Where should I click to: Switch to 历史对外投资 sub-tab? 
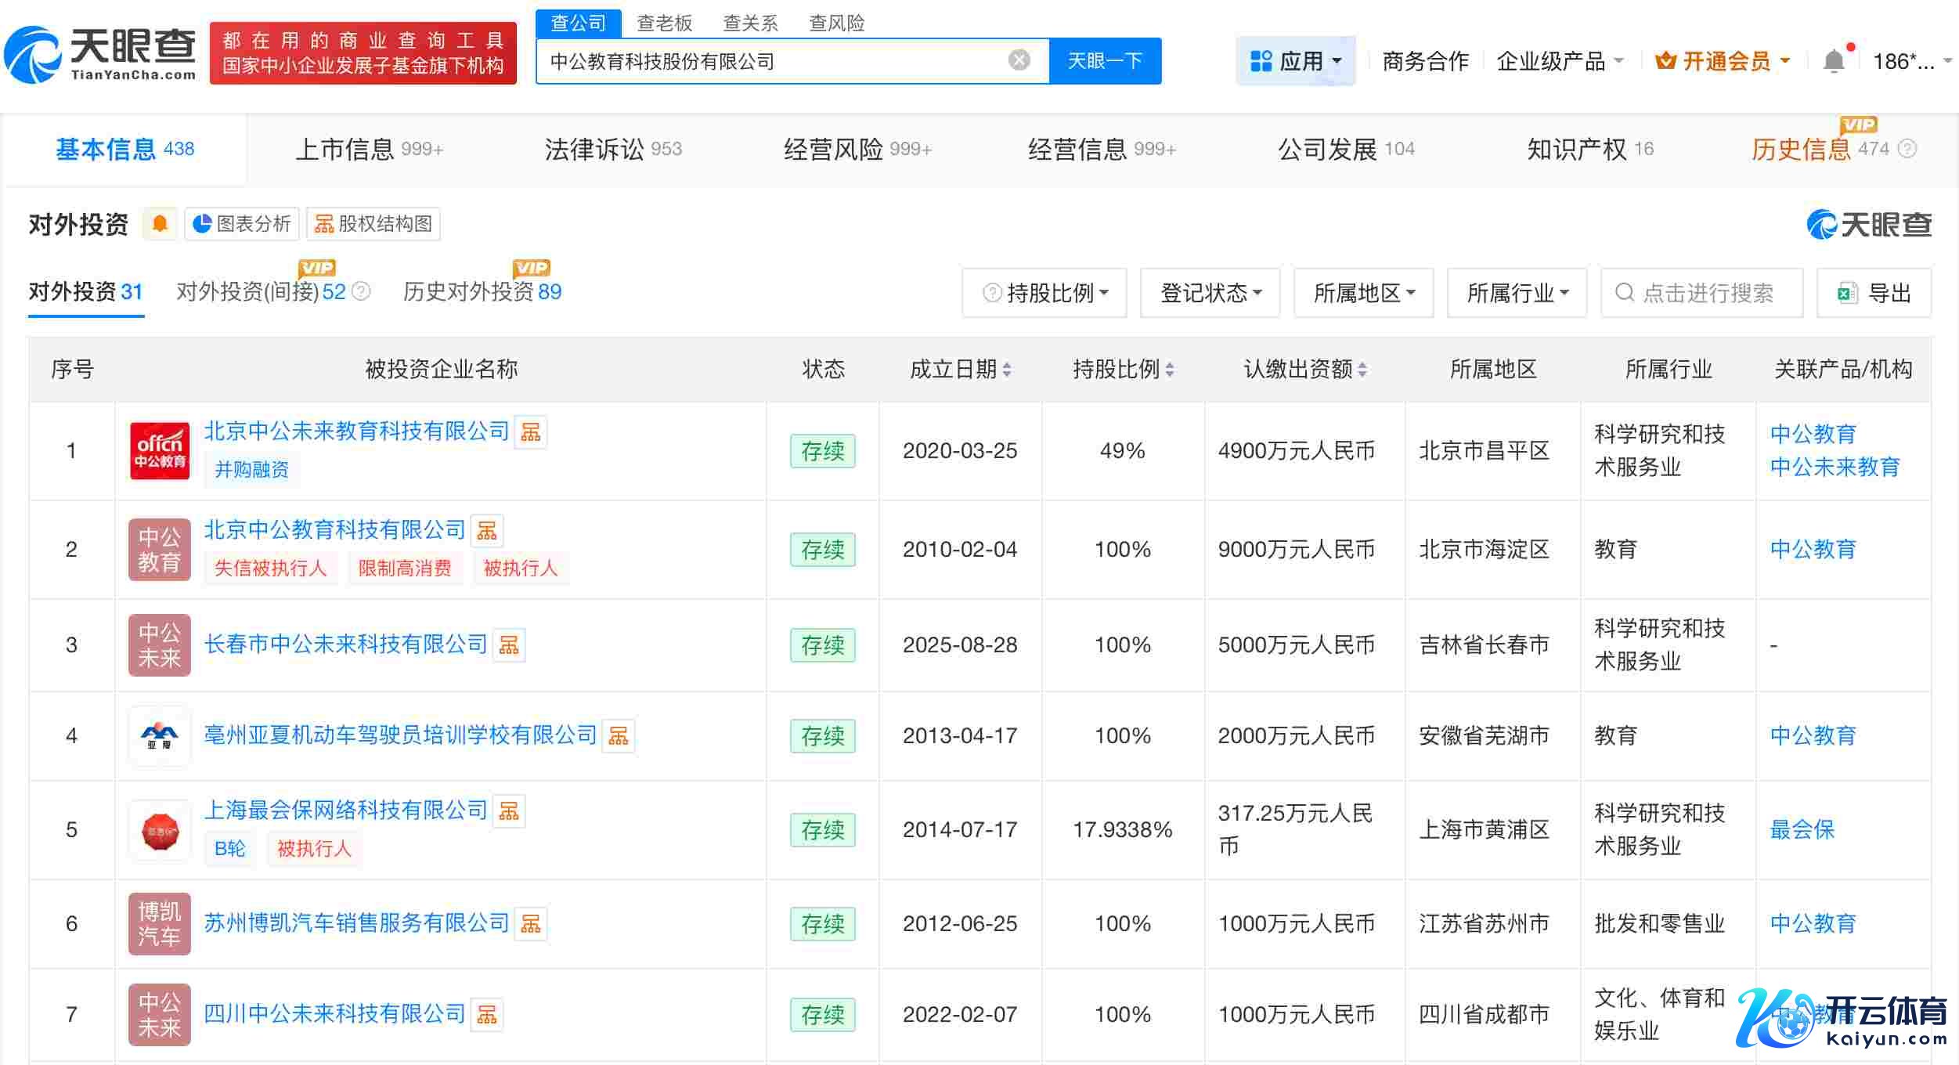point(482,291)
